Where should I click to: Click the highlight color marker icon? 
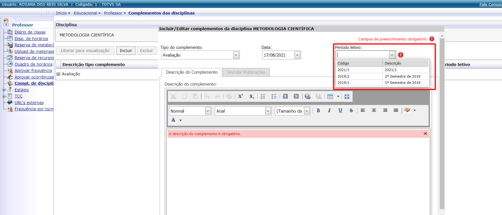(407, 110)
